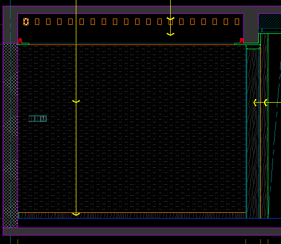Click the yellow arrowhead midway on the left vertical dimension line
The height and width of the screenshot is (244, 281).
(76, 102)
